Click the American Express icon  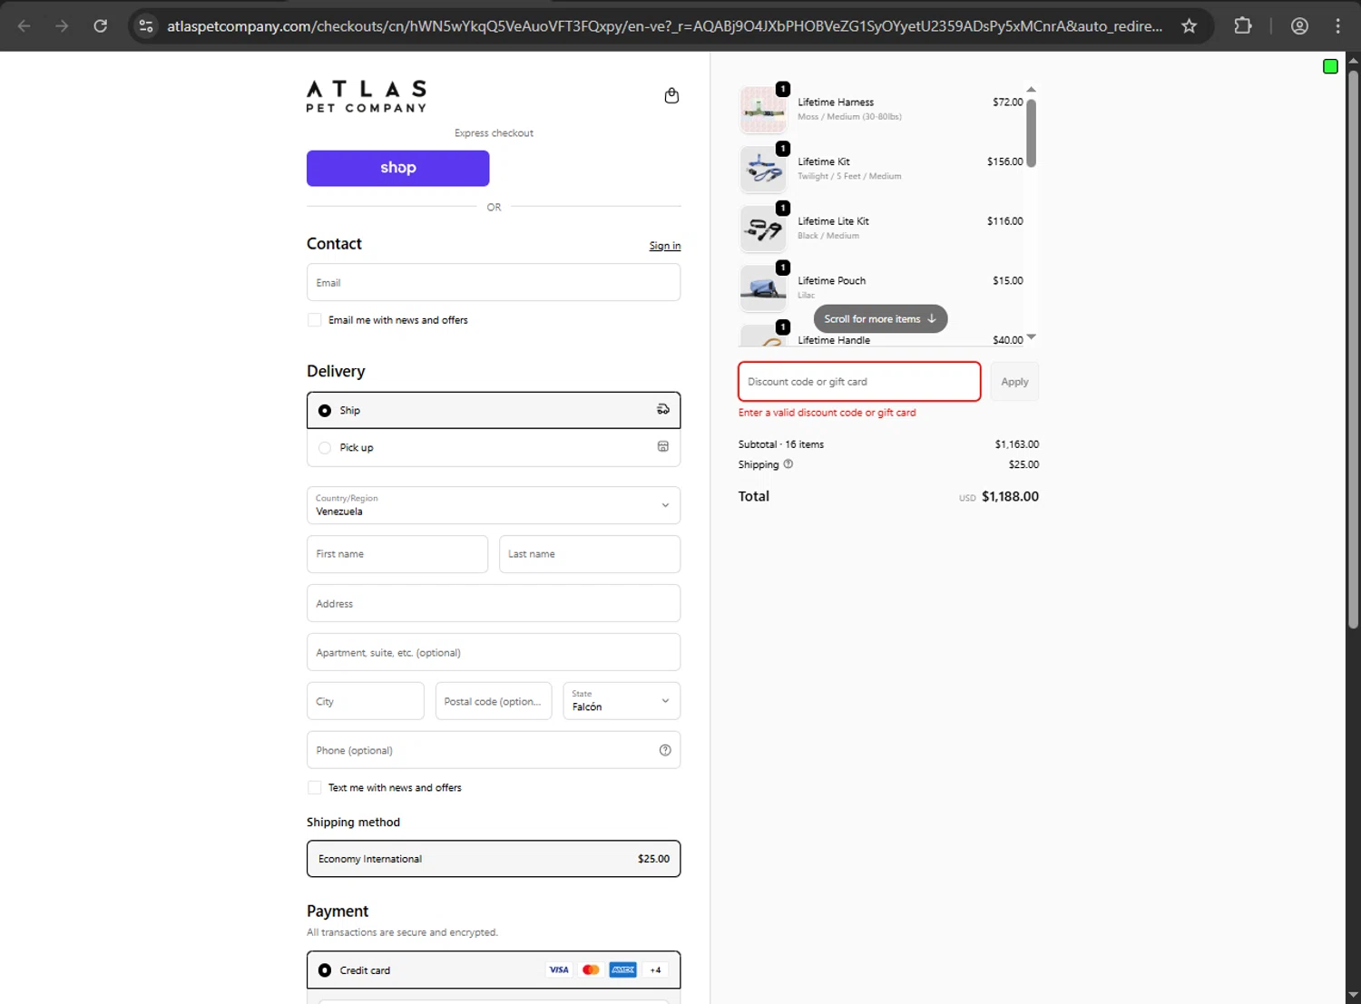click(623, 970)
